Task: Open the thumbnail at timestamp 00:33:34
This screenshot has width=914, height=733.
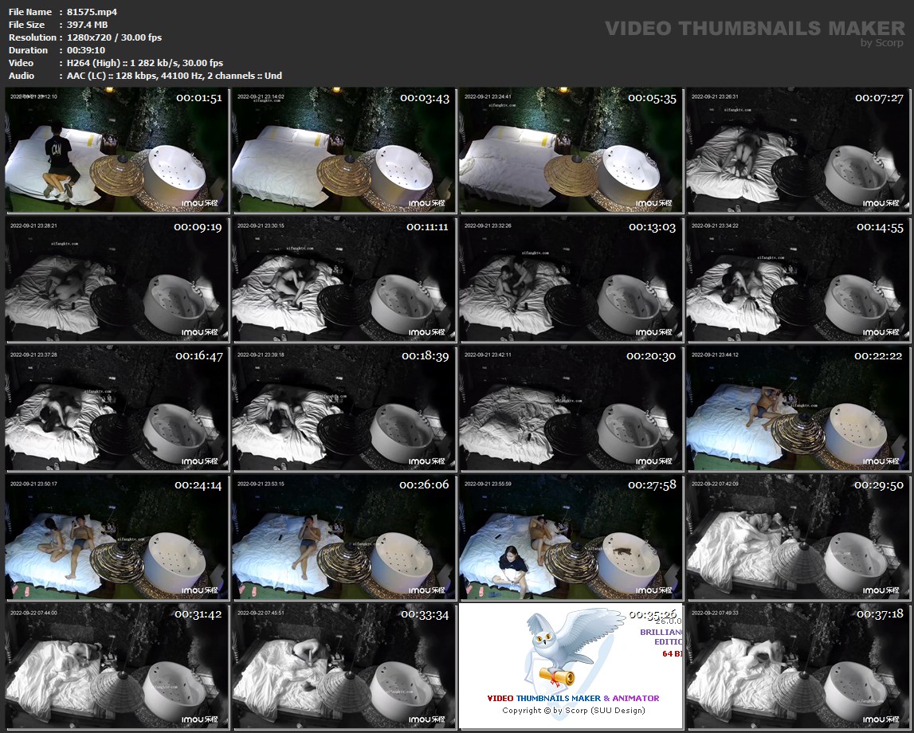Action: (x=344, y=666)
